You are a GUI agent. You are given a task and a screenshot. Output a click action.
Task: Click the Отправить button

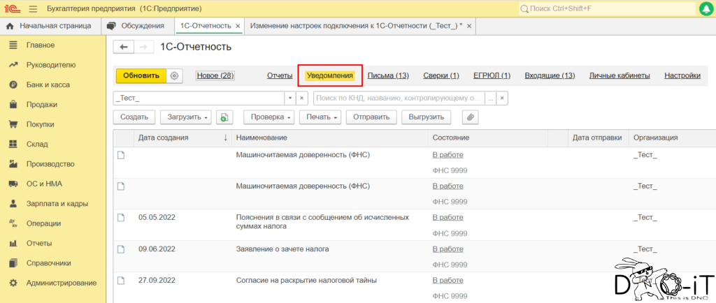pos(371,117)
